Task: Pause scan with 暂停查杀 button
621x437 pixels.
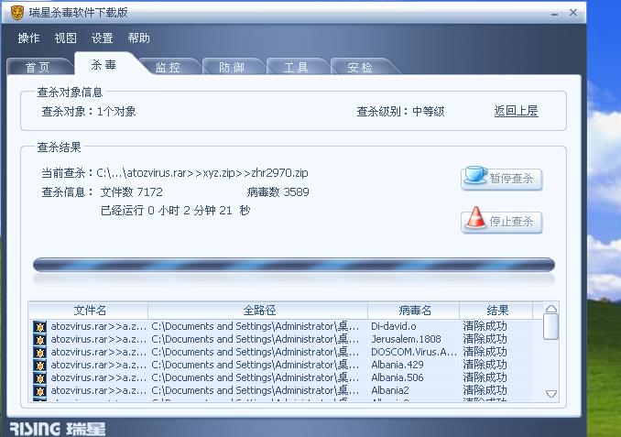Action: point(501,179)
